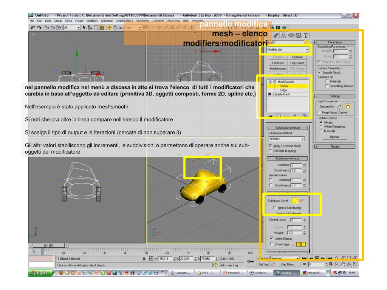This screenshot has height=290, width=387.
Task: Click the Pan View hand icon
Action: 343,264
